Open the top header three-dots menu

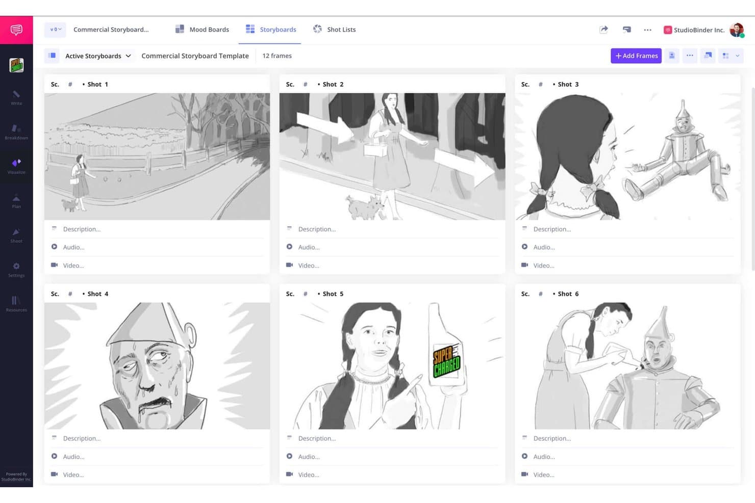[648, 30]
